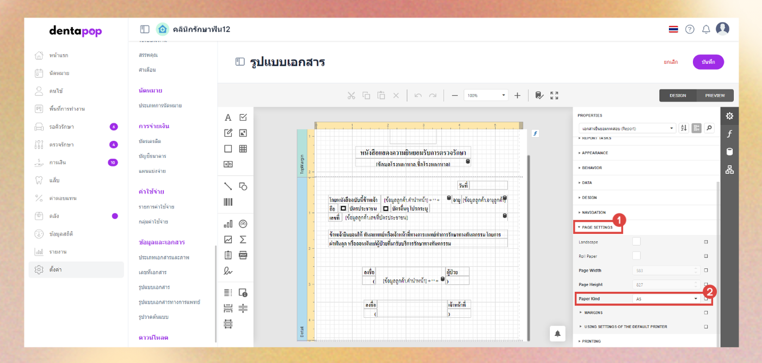Zoom in with the plus button
Viewport: 762px width, 363px height.
pos(517,95)
